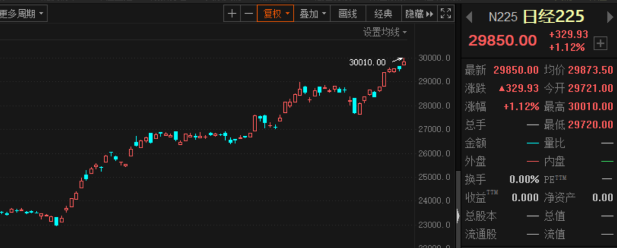Zoom out chart with minus icon
Screen dimensions: 617x248
(x=249, y=14)
